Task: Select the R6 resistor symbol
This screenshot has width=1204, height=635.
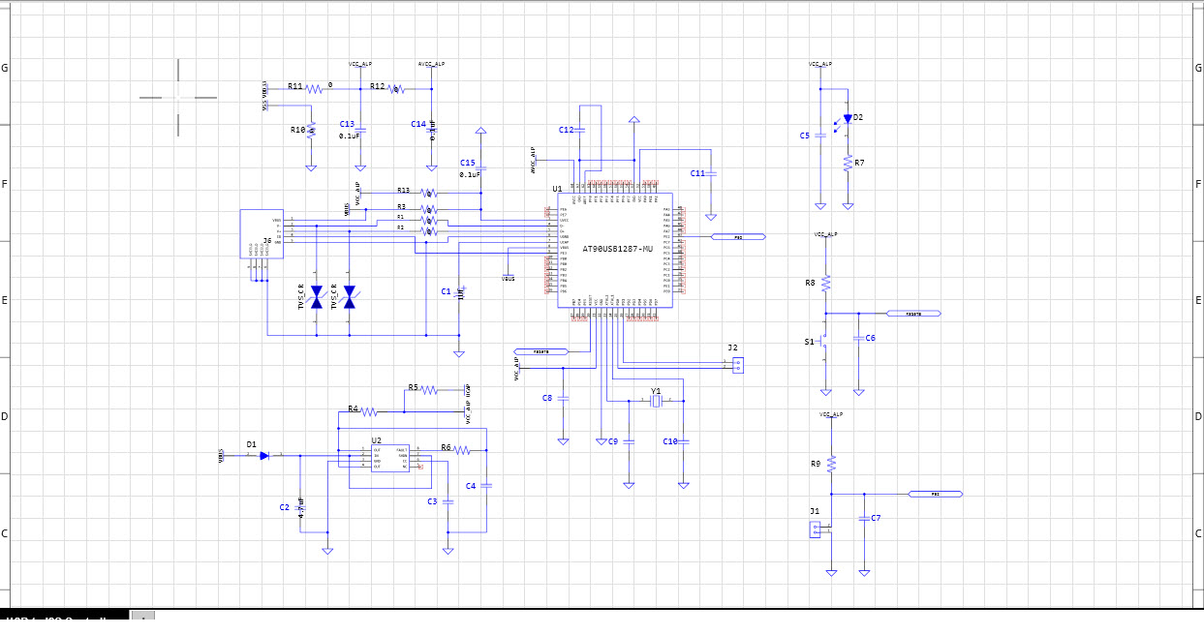Action: (462, 450)
